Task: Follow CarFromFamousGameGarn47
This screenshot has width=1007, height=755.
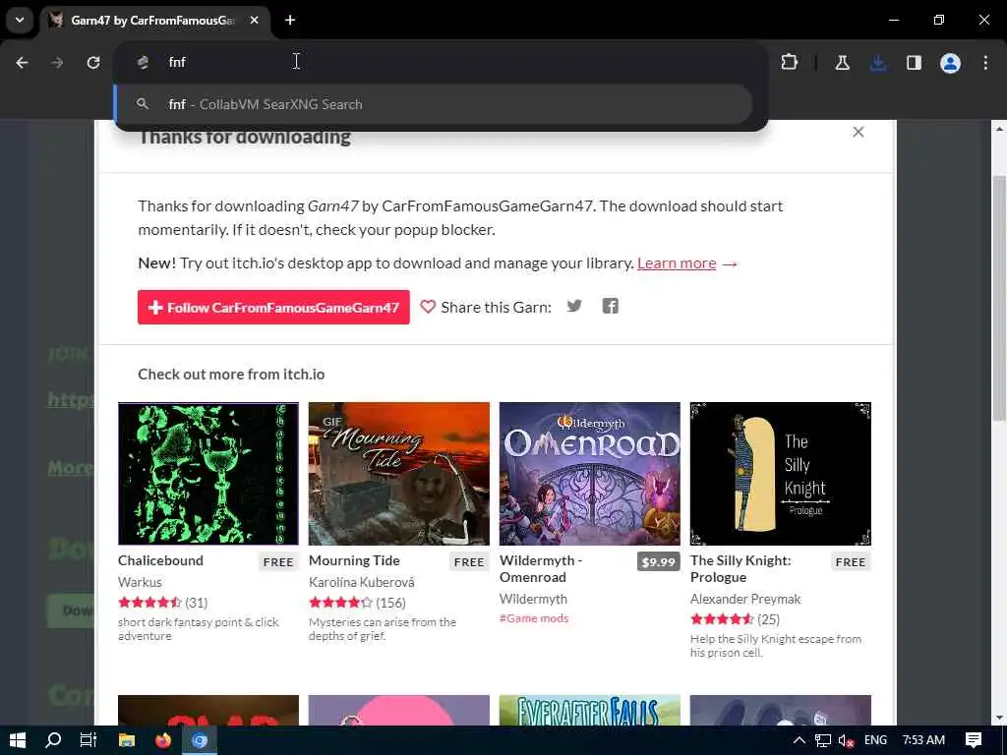Action: click(273, 307)
